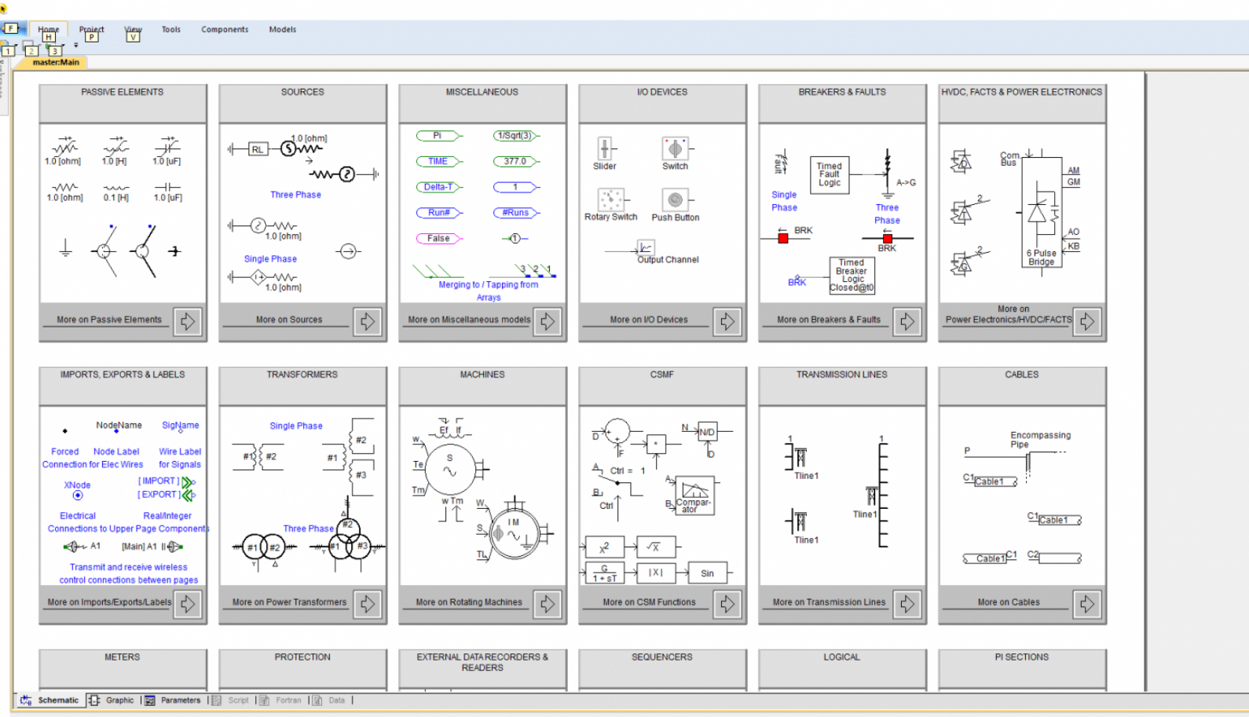Select the Run# constant component
The image size is (1249, 717).
coord(439,213)
